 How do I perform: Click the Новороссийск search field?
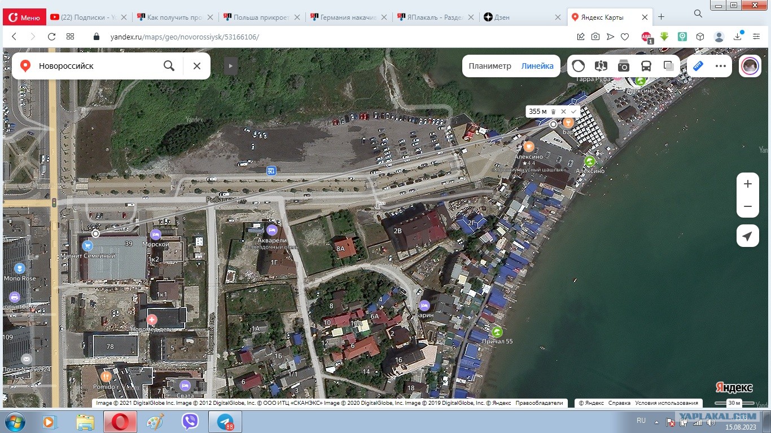click(96, 66)
